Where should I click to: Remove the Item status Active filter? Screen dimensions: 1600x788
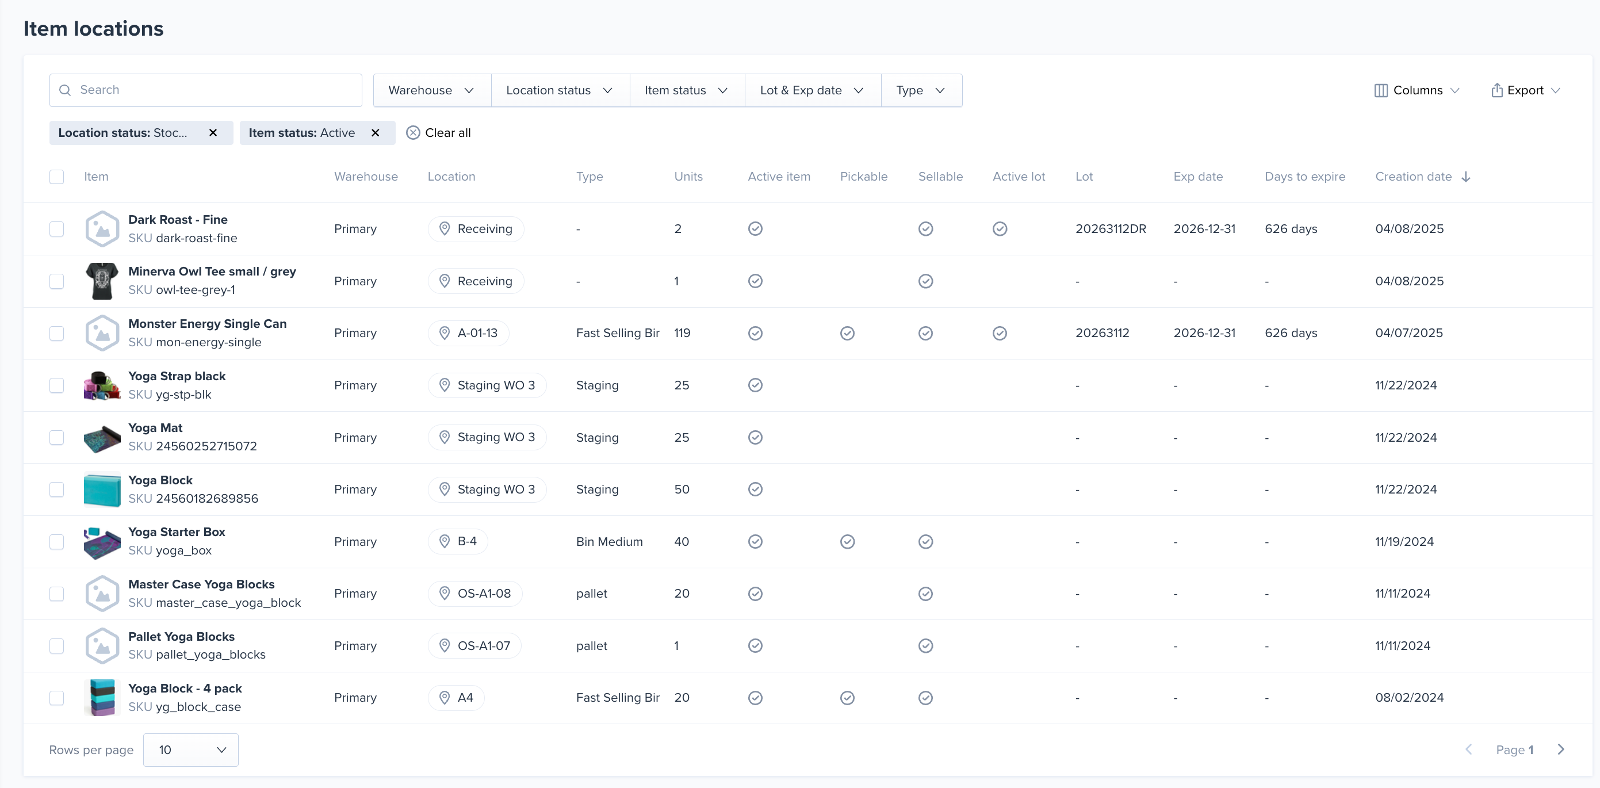(375, 133)
